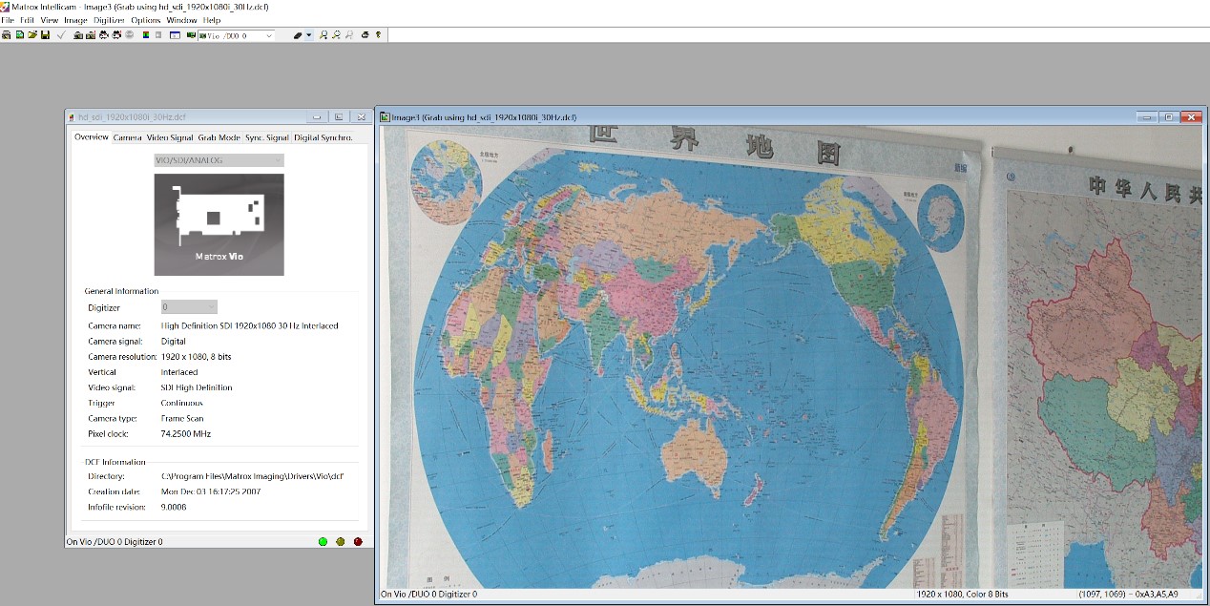This screenshot has width=1210, height=606.
Task: Click the RGB color bars toolbar icon
Action: tap(145, 35)
